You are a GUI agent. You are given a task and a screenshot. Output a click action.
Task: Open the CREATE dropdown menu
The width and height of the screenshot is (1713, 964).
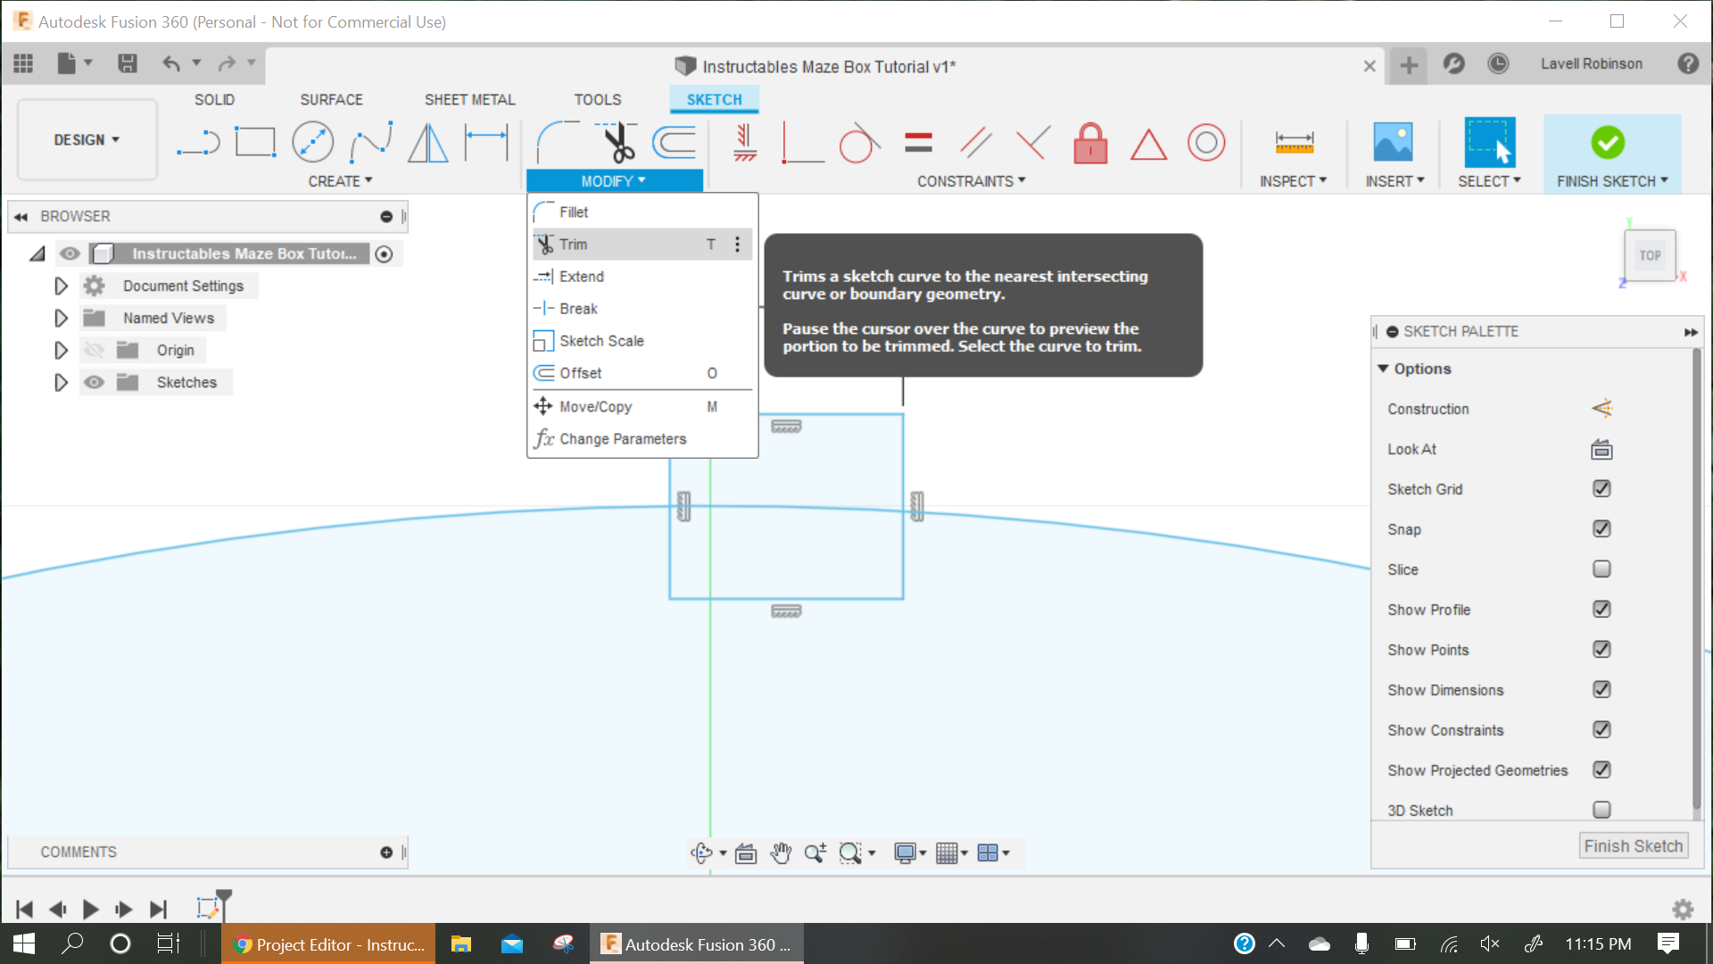click(340, 181)
